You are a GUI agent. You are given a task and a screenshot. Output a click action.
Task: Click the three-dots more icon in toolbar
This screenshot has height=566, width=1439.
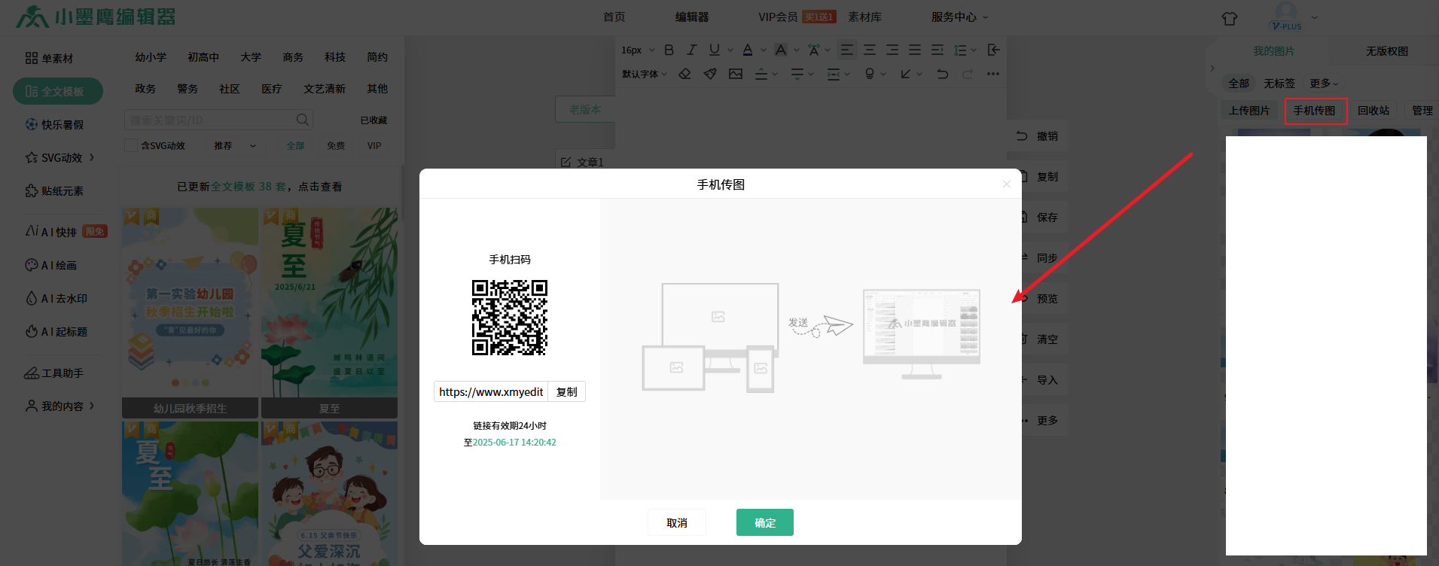pyautogui.click(x=993, y=74)
